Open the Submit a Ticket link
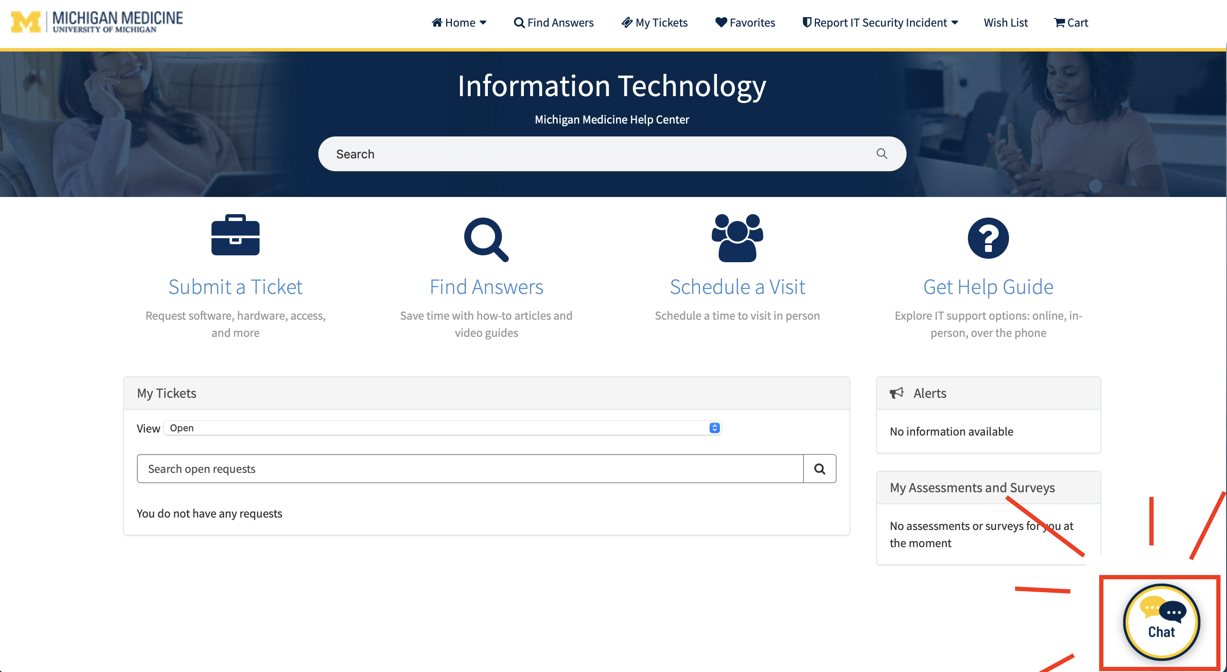Viewport: 1227px width, 672px height. tap(235, 286)
